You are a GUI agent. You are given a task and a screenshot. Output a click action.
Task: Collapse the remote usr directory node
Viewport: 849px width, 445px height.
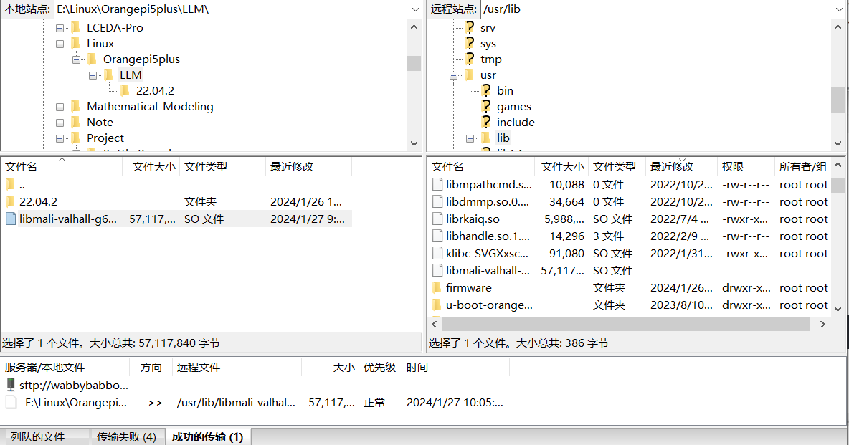click(453, 75)
